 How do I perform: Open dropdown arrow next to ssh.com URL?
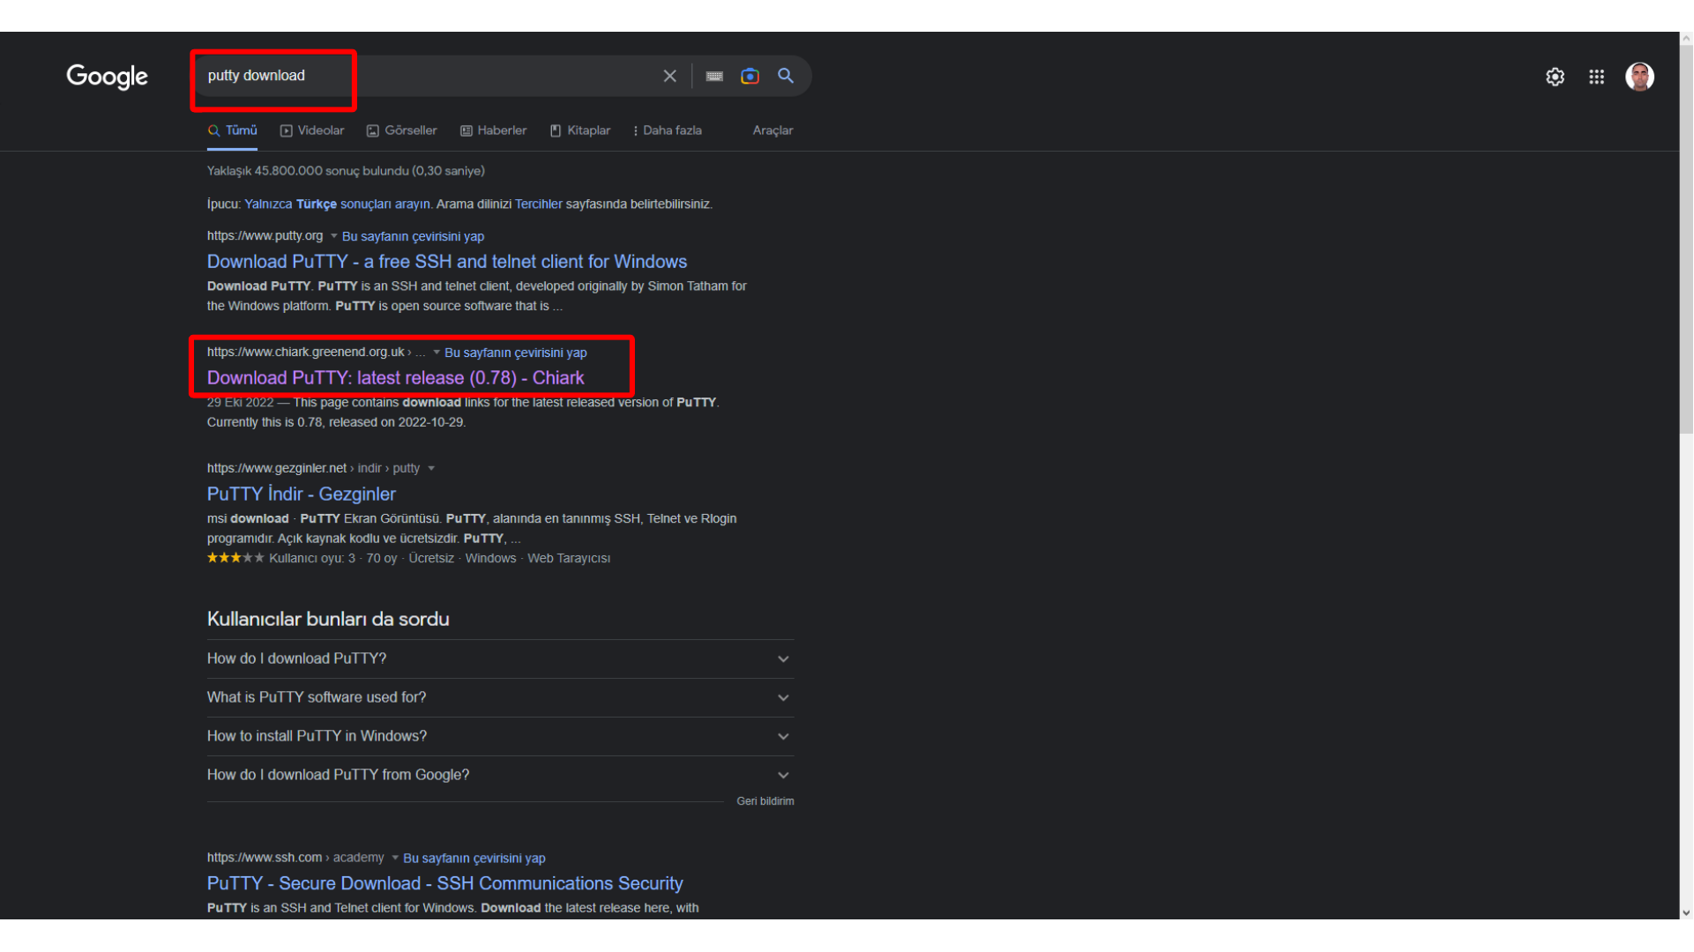point(395,858)
